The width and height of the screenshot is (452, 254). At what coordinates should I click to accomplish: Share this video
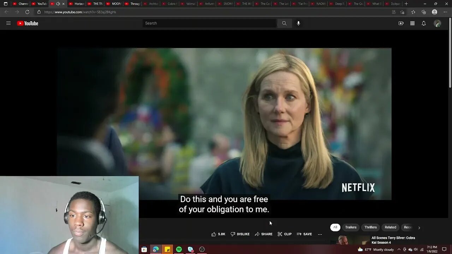click(x=263, y=234)
